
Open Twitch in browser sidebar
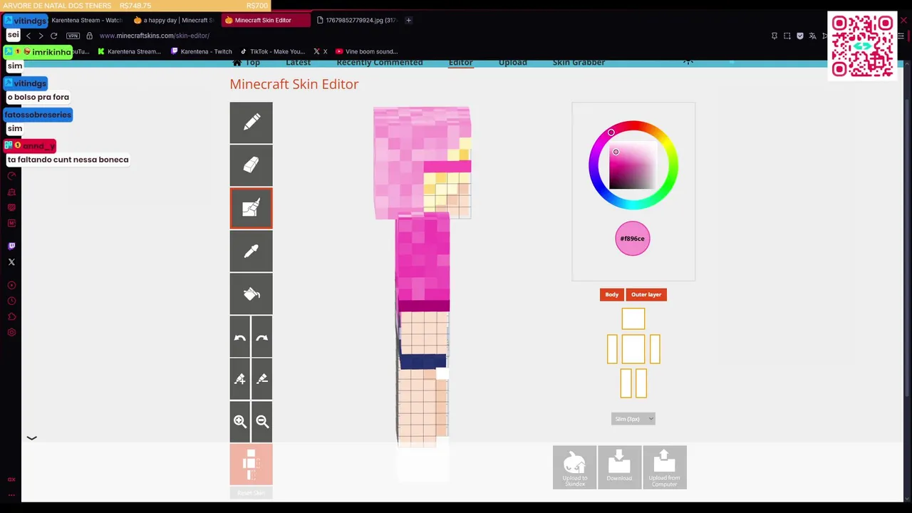click(11, 246)
